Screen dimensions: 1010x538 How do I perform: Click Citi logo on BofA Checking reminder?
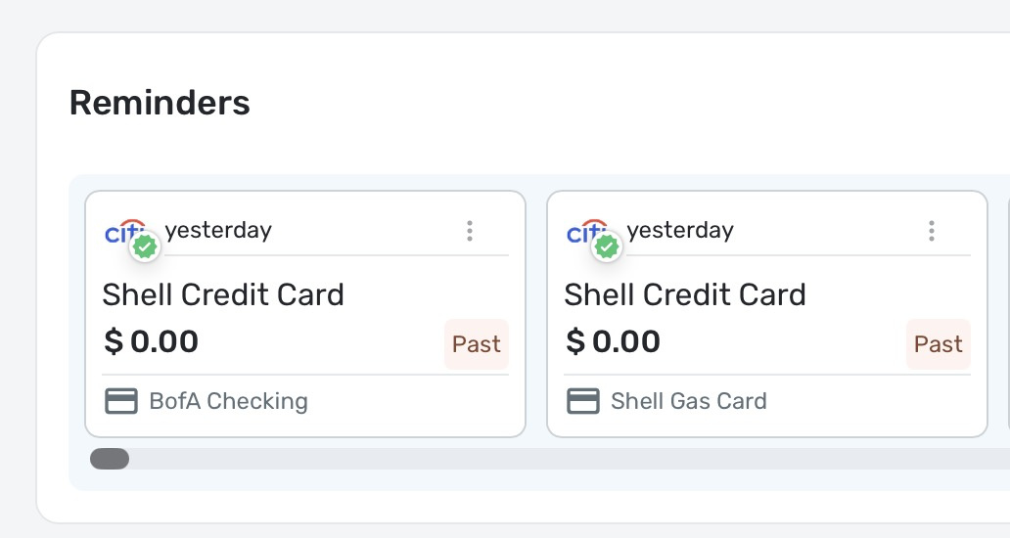(x=125, y=232)
